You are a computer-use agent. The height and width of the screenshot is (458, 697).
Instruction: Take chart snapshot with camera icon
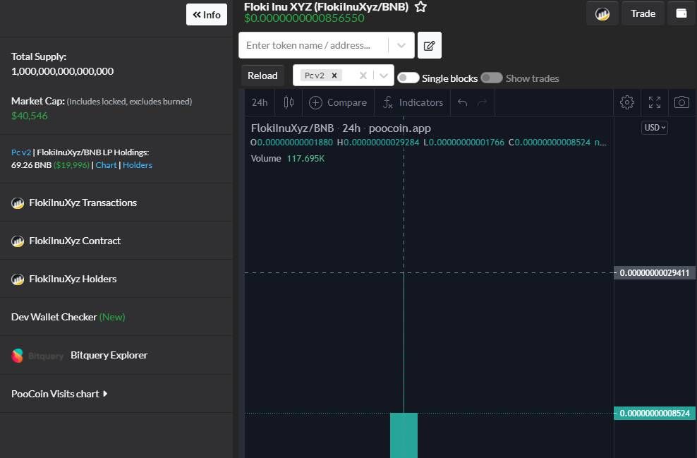pyautogui.click(x=681, y=102)
